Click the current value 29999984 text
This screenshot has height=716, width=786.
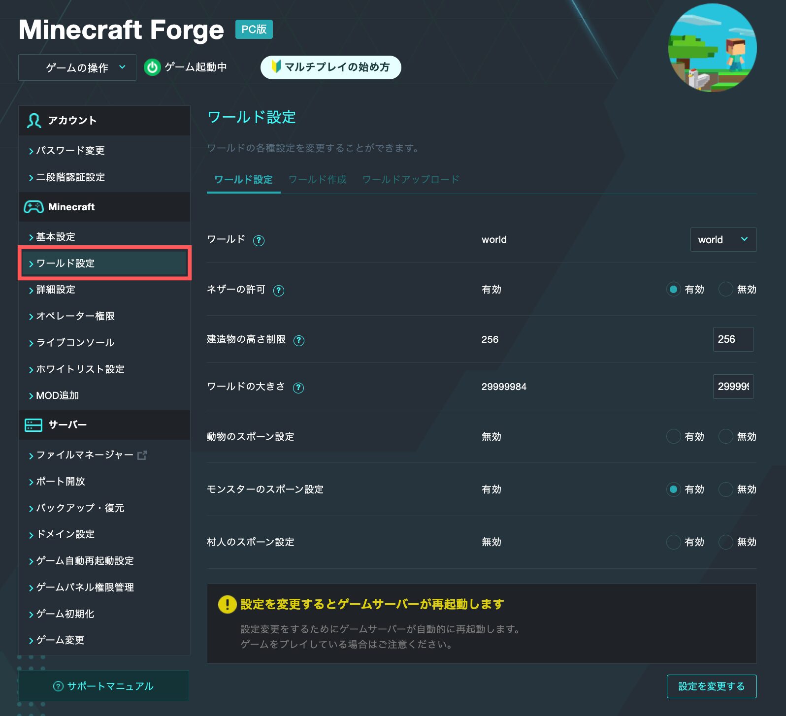(504, 387)
